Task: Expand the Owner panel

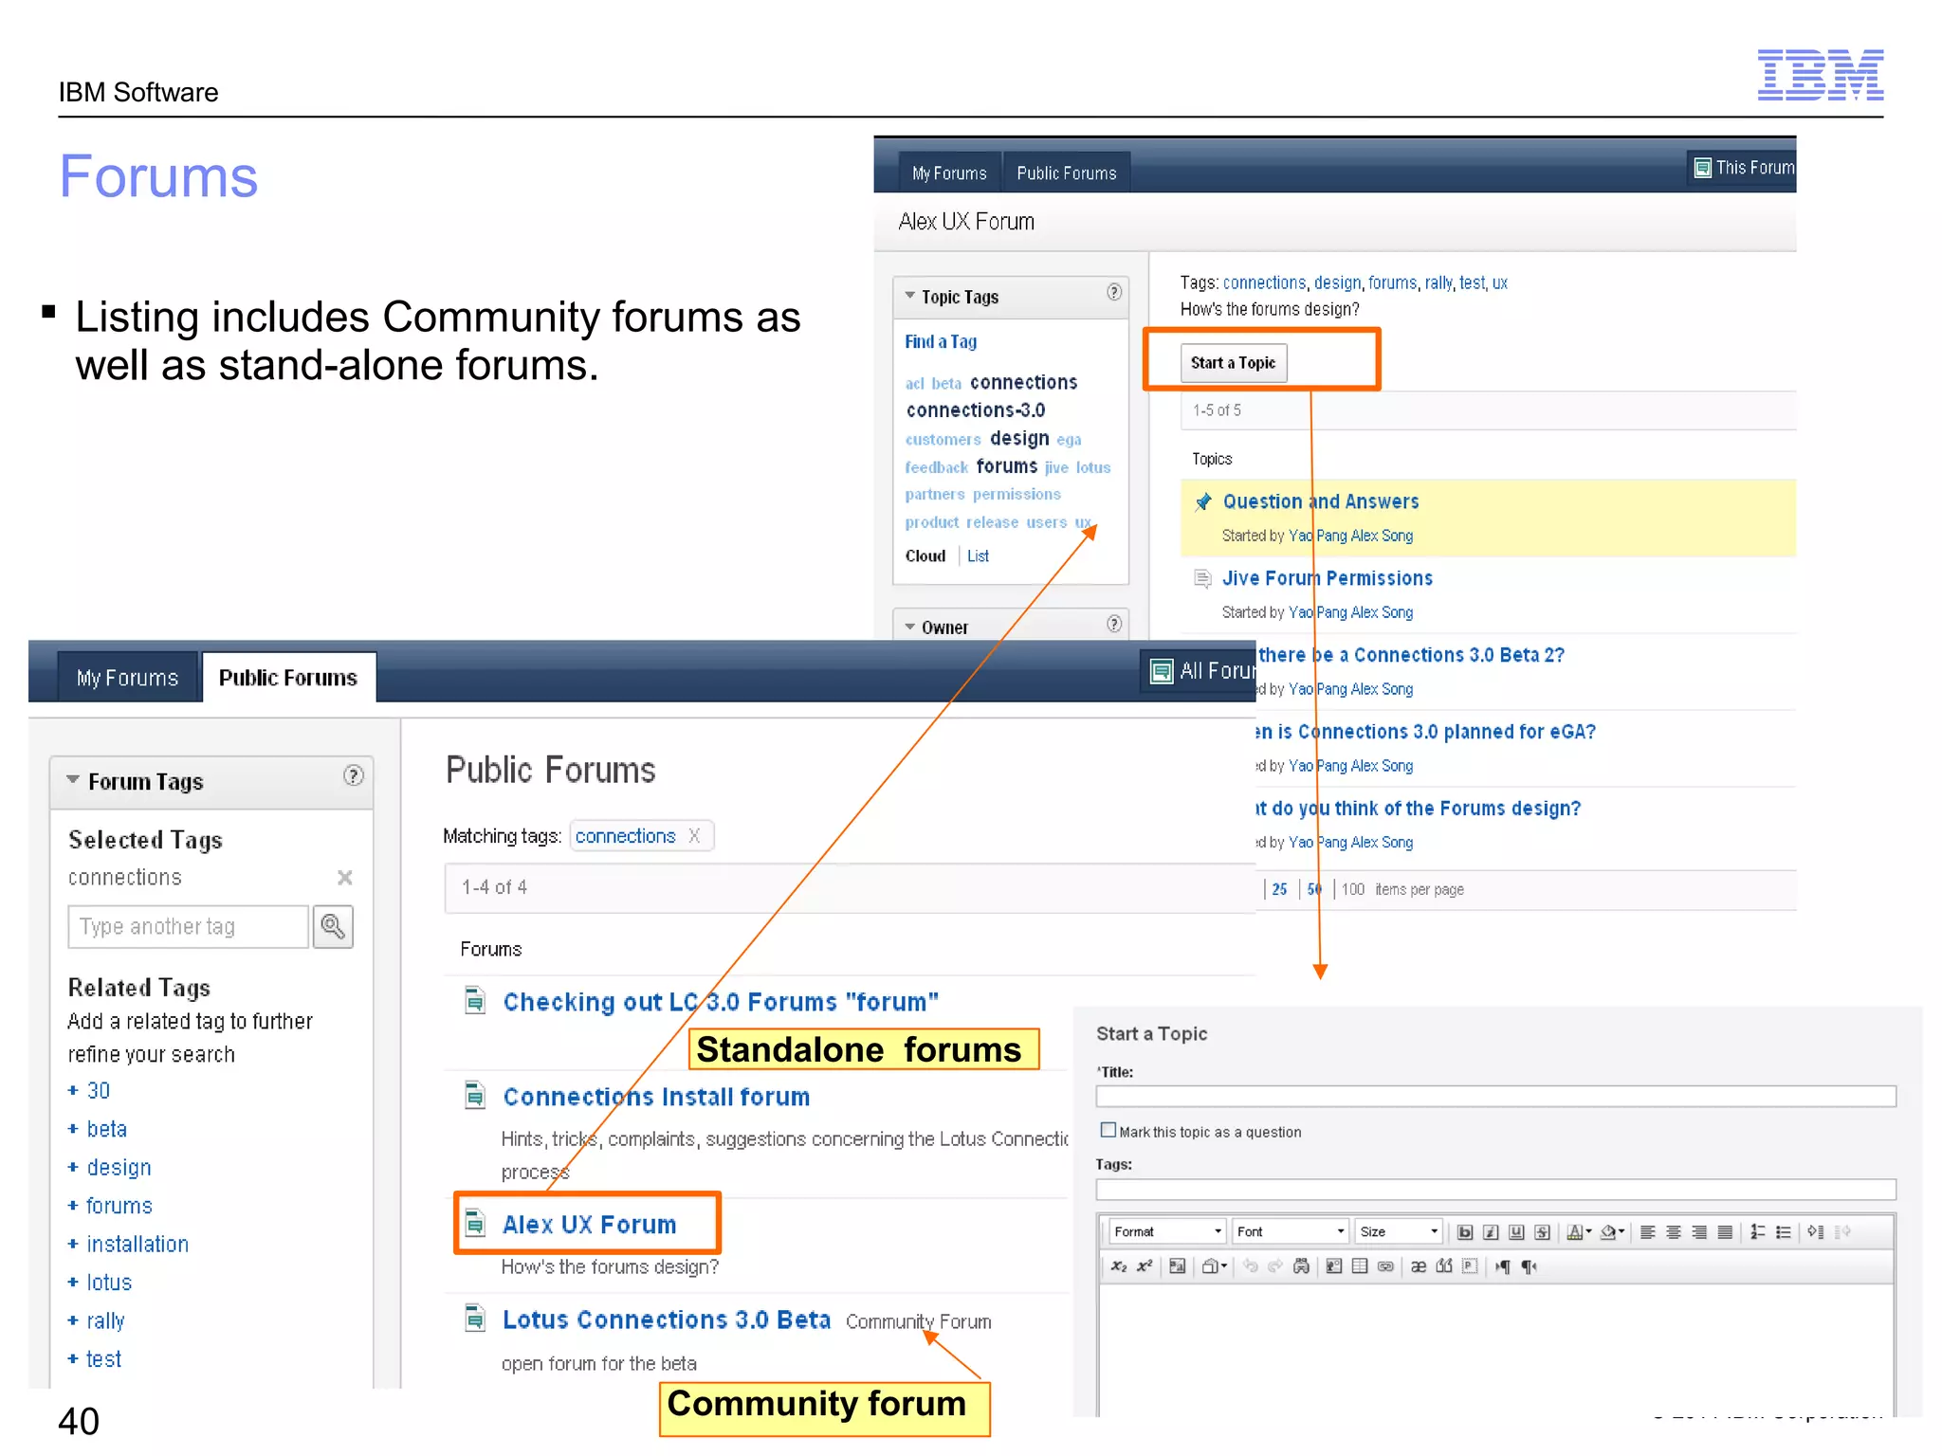Action: pyautogui.click(x=910, y=627)
